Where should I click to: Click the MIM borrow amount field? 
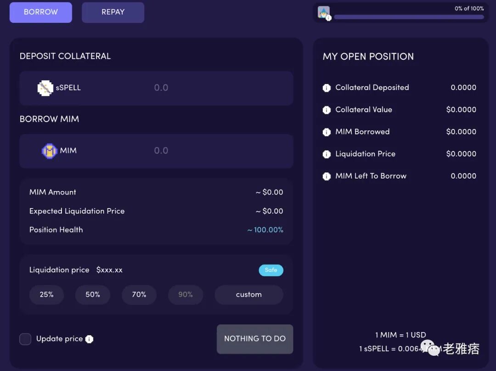click(x=156, y=151)
